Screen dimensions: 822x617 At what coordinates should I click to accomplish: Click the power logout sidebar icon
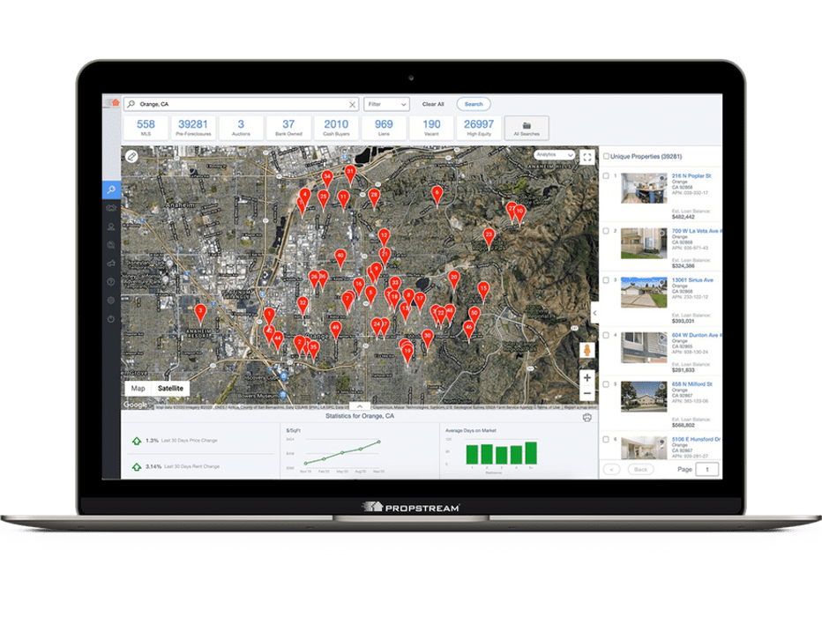(111, 319)
